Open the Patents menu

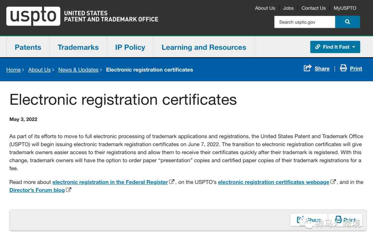point(28,47)
